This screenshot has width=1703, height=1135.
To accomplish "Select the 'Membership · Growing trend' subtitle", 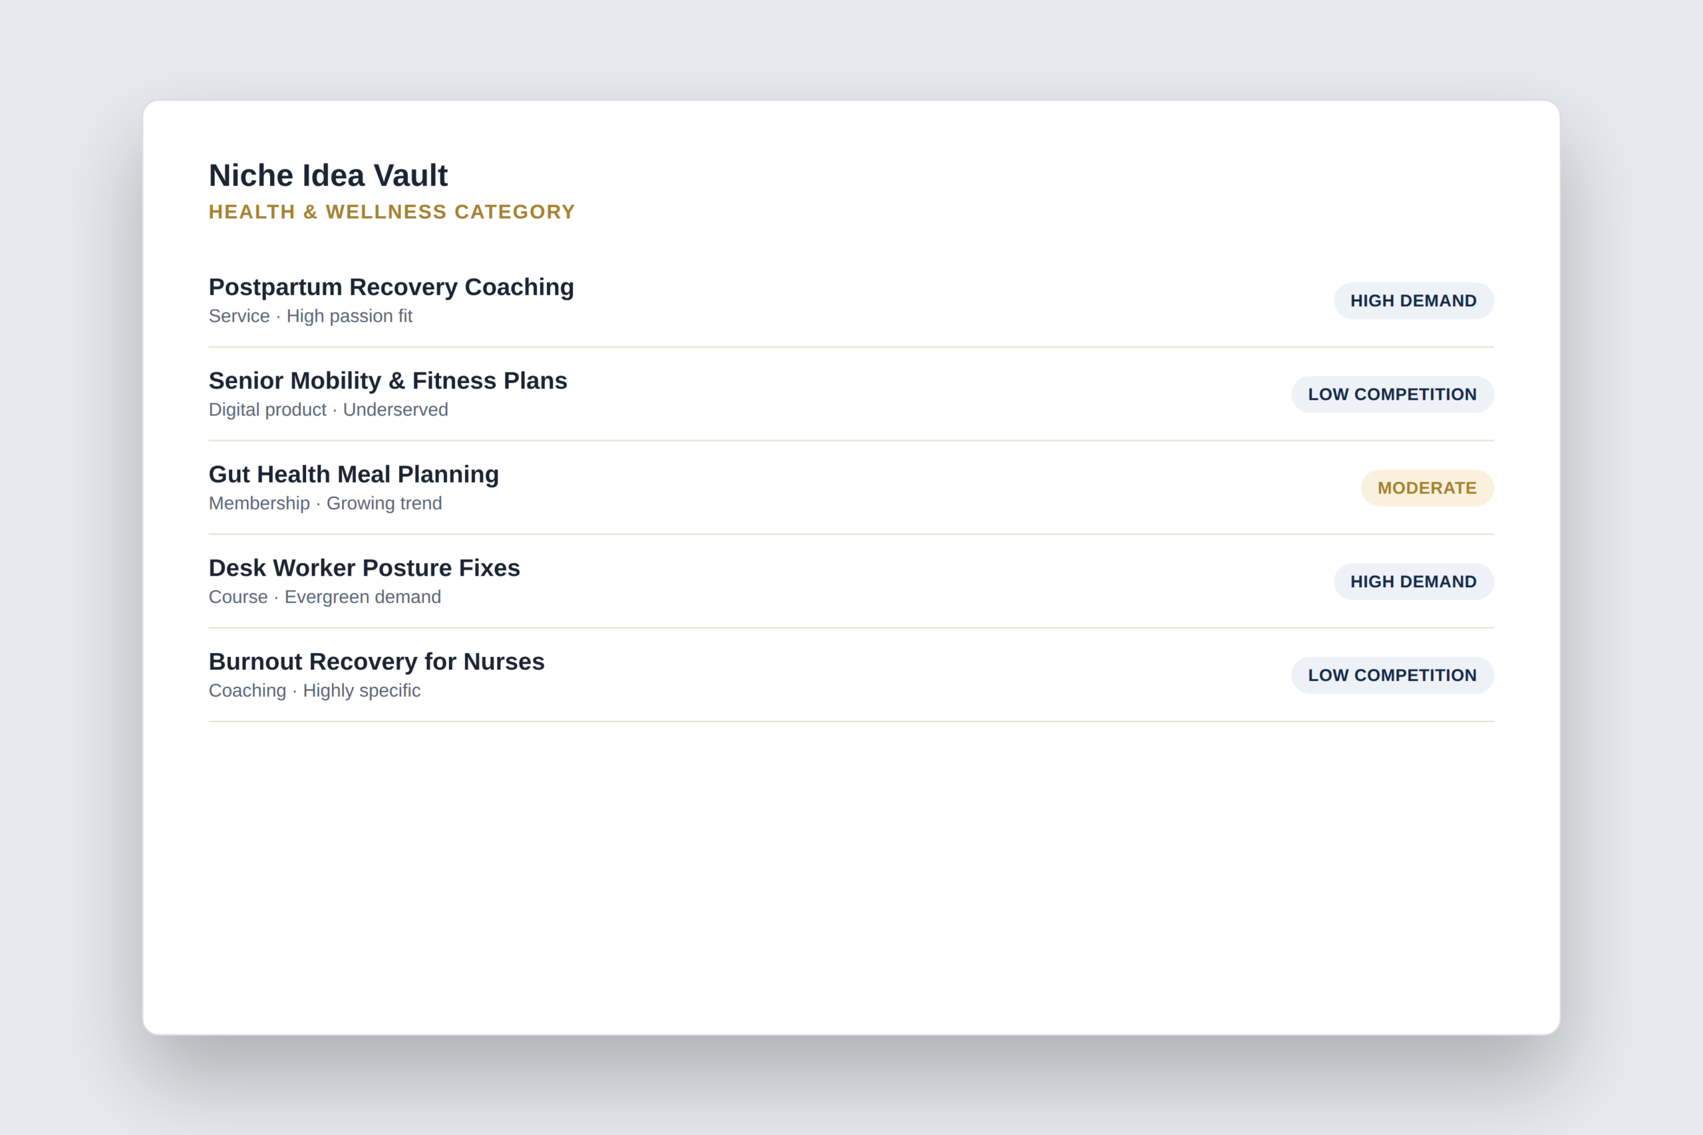I will coord(325,503).
